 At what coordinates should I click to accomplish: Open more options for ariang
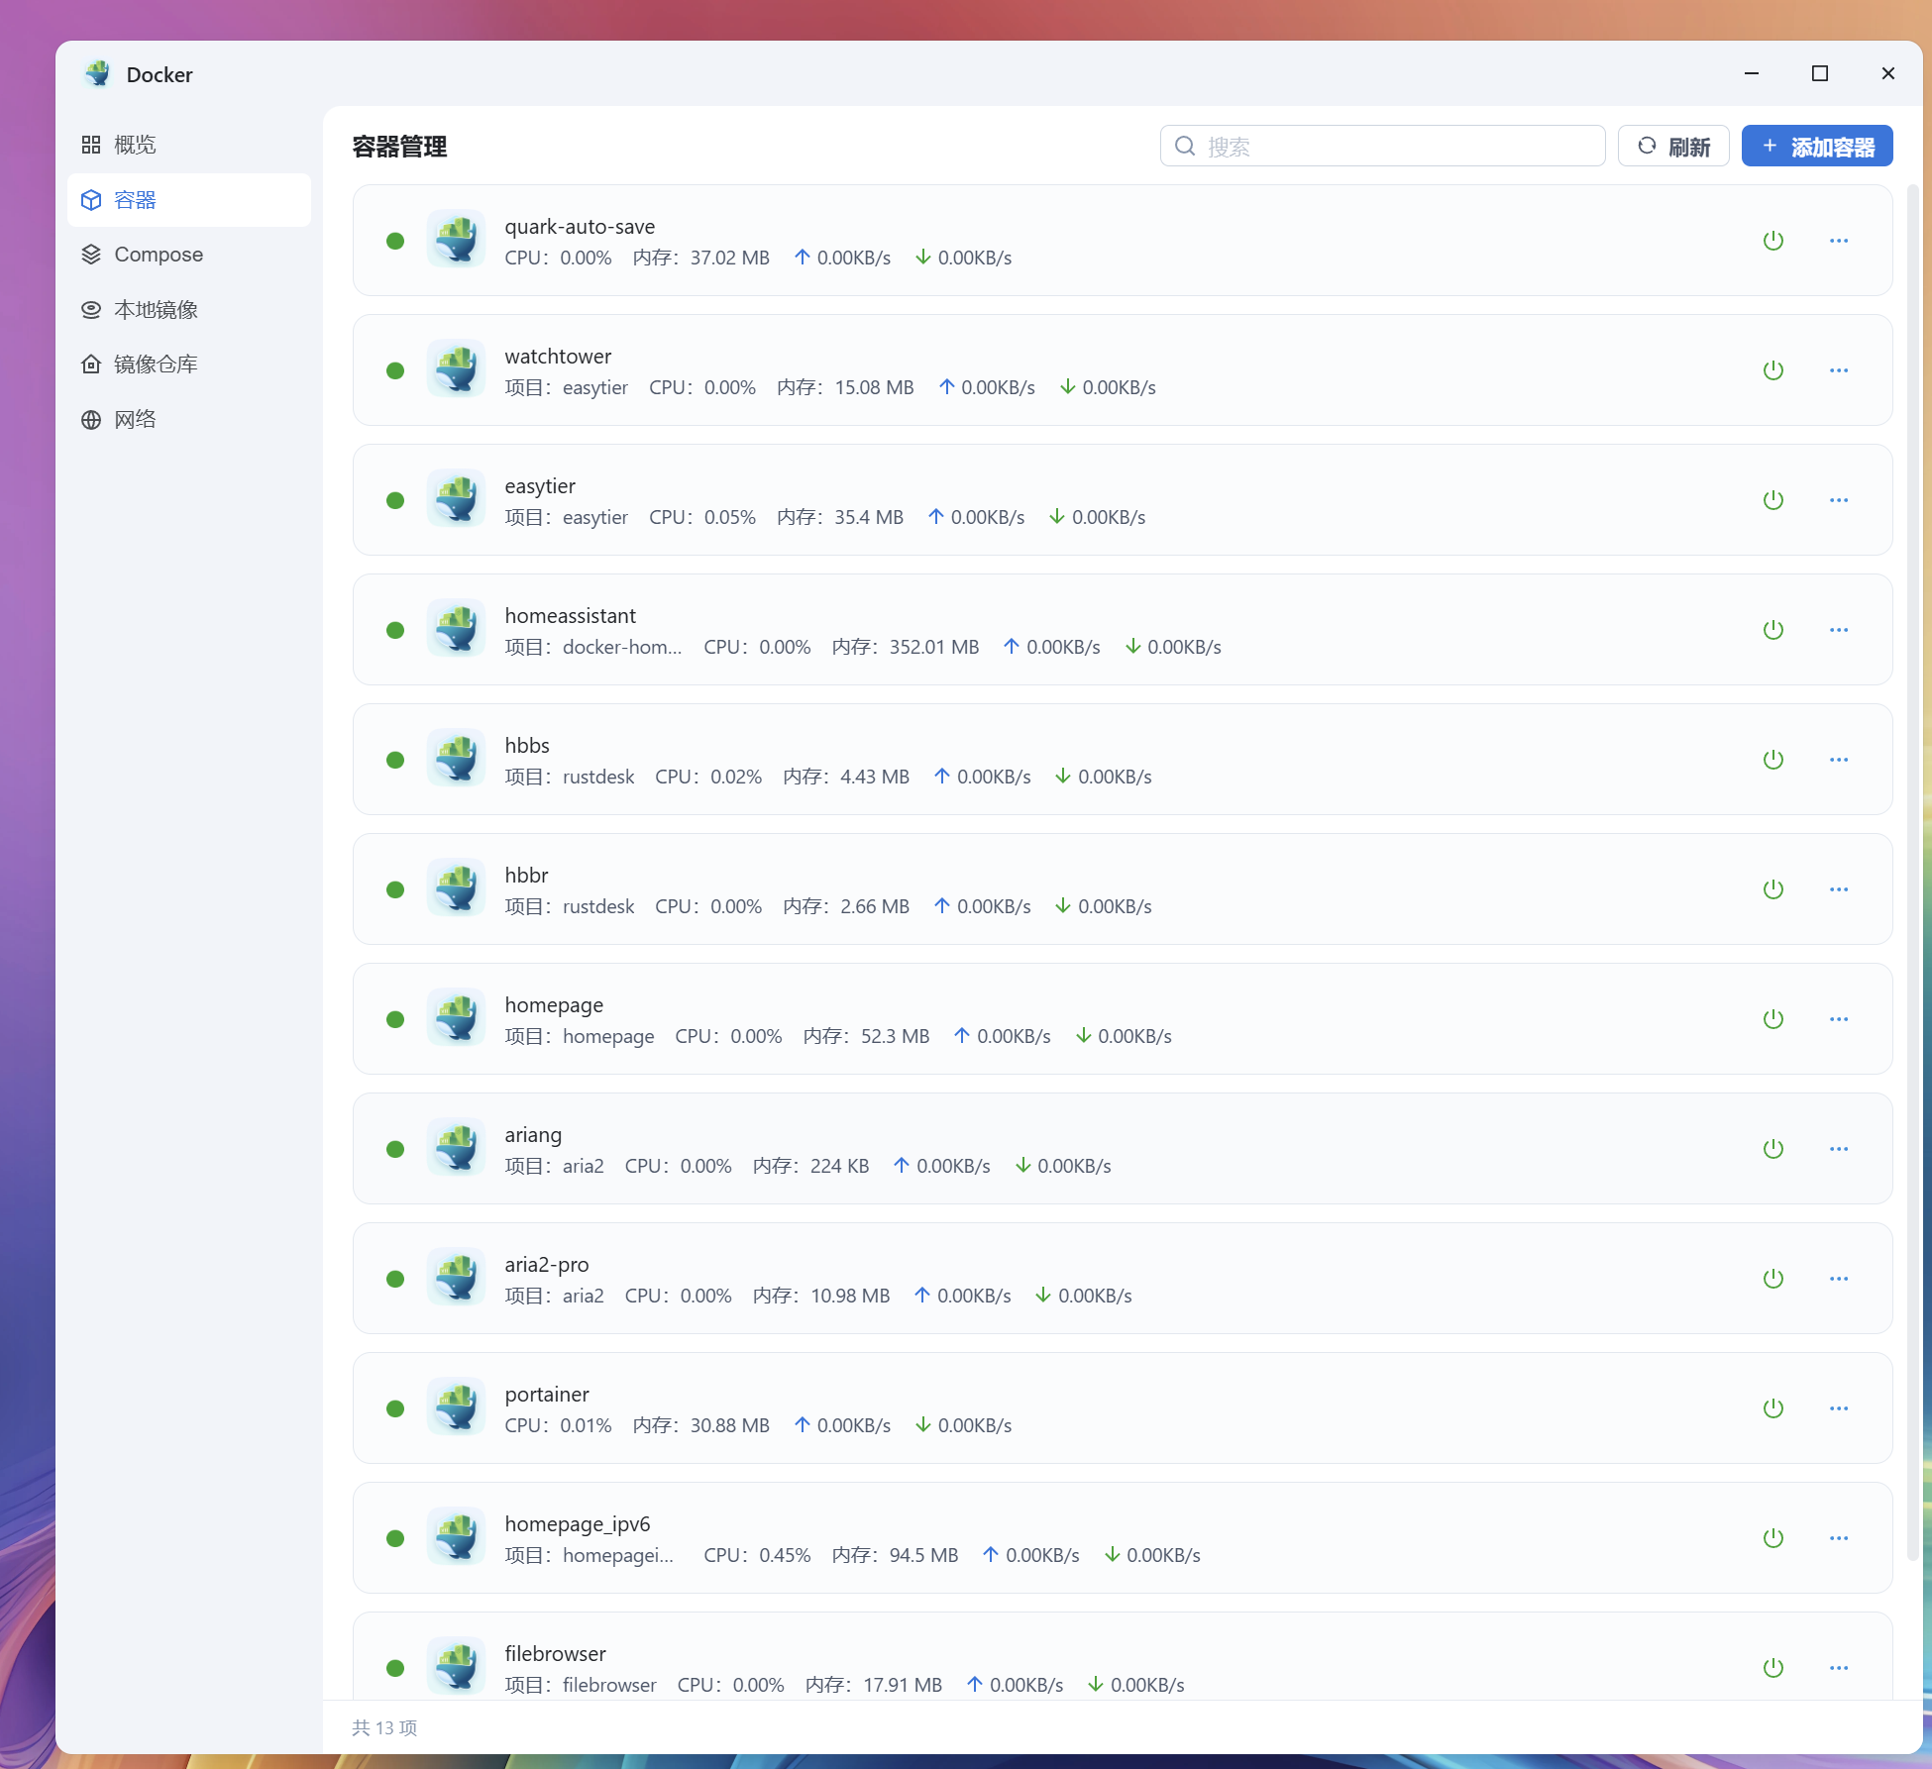tap(1839, 1149)
